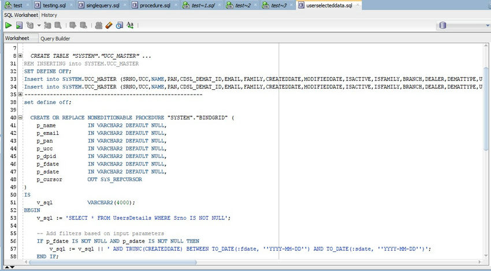Screen dimensions: 491x271
Task: Click the p_pan parameter line
Action: 102,141
